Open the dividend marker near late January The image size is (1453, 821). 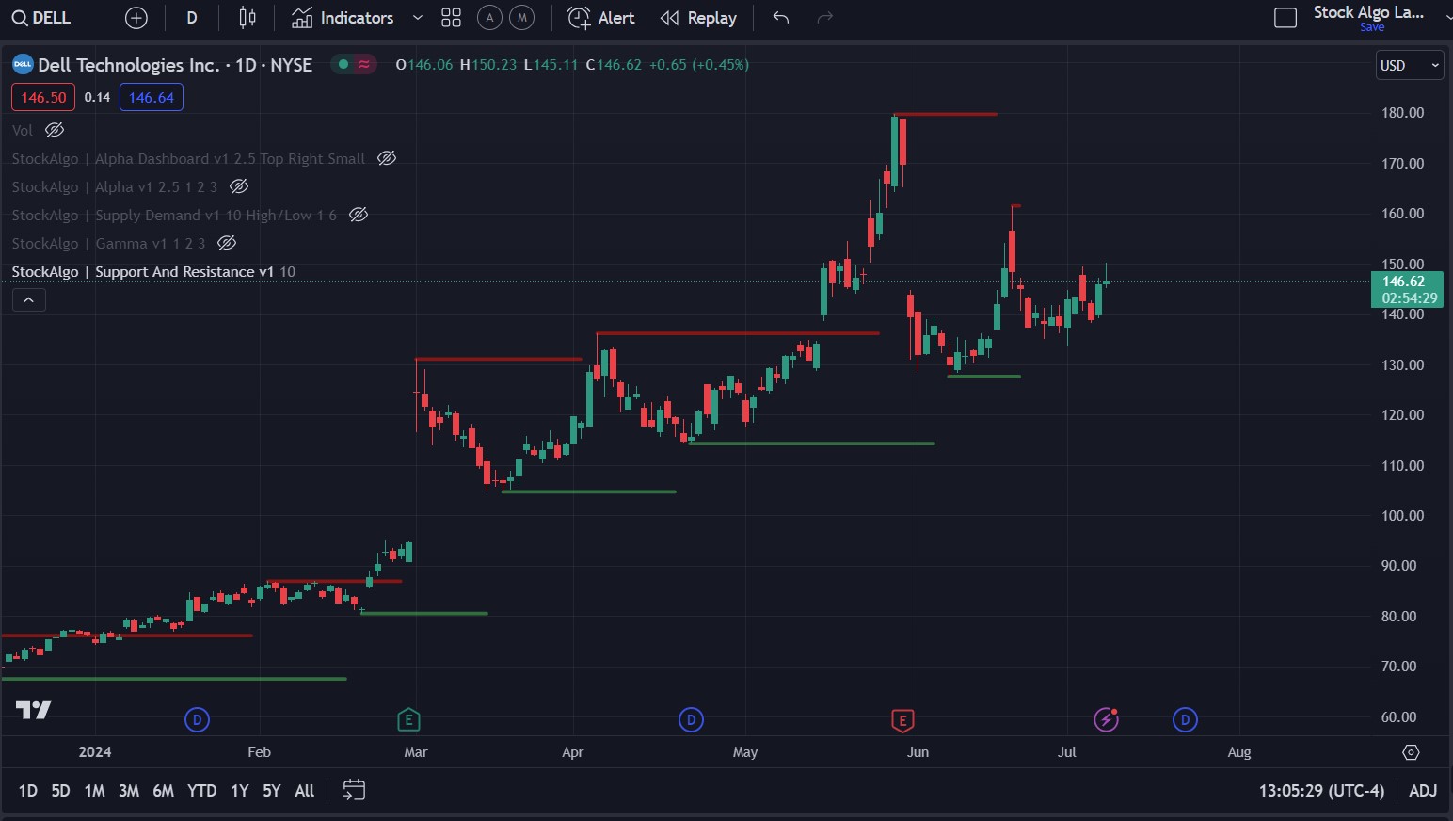197,720
